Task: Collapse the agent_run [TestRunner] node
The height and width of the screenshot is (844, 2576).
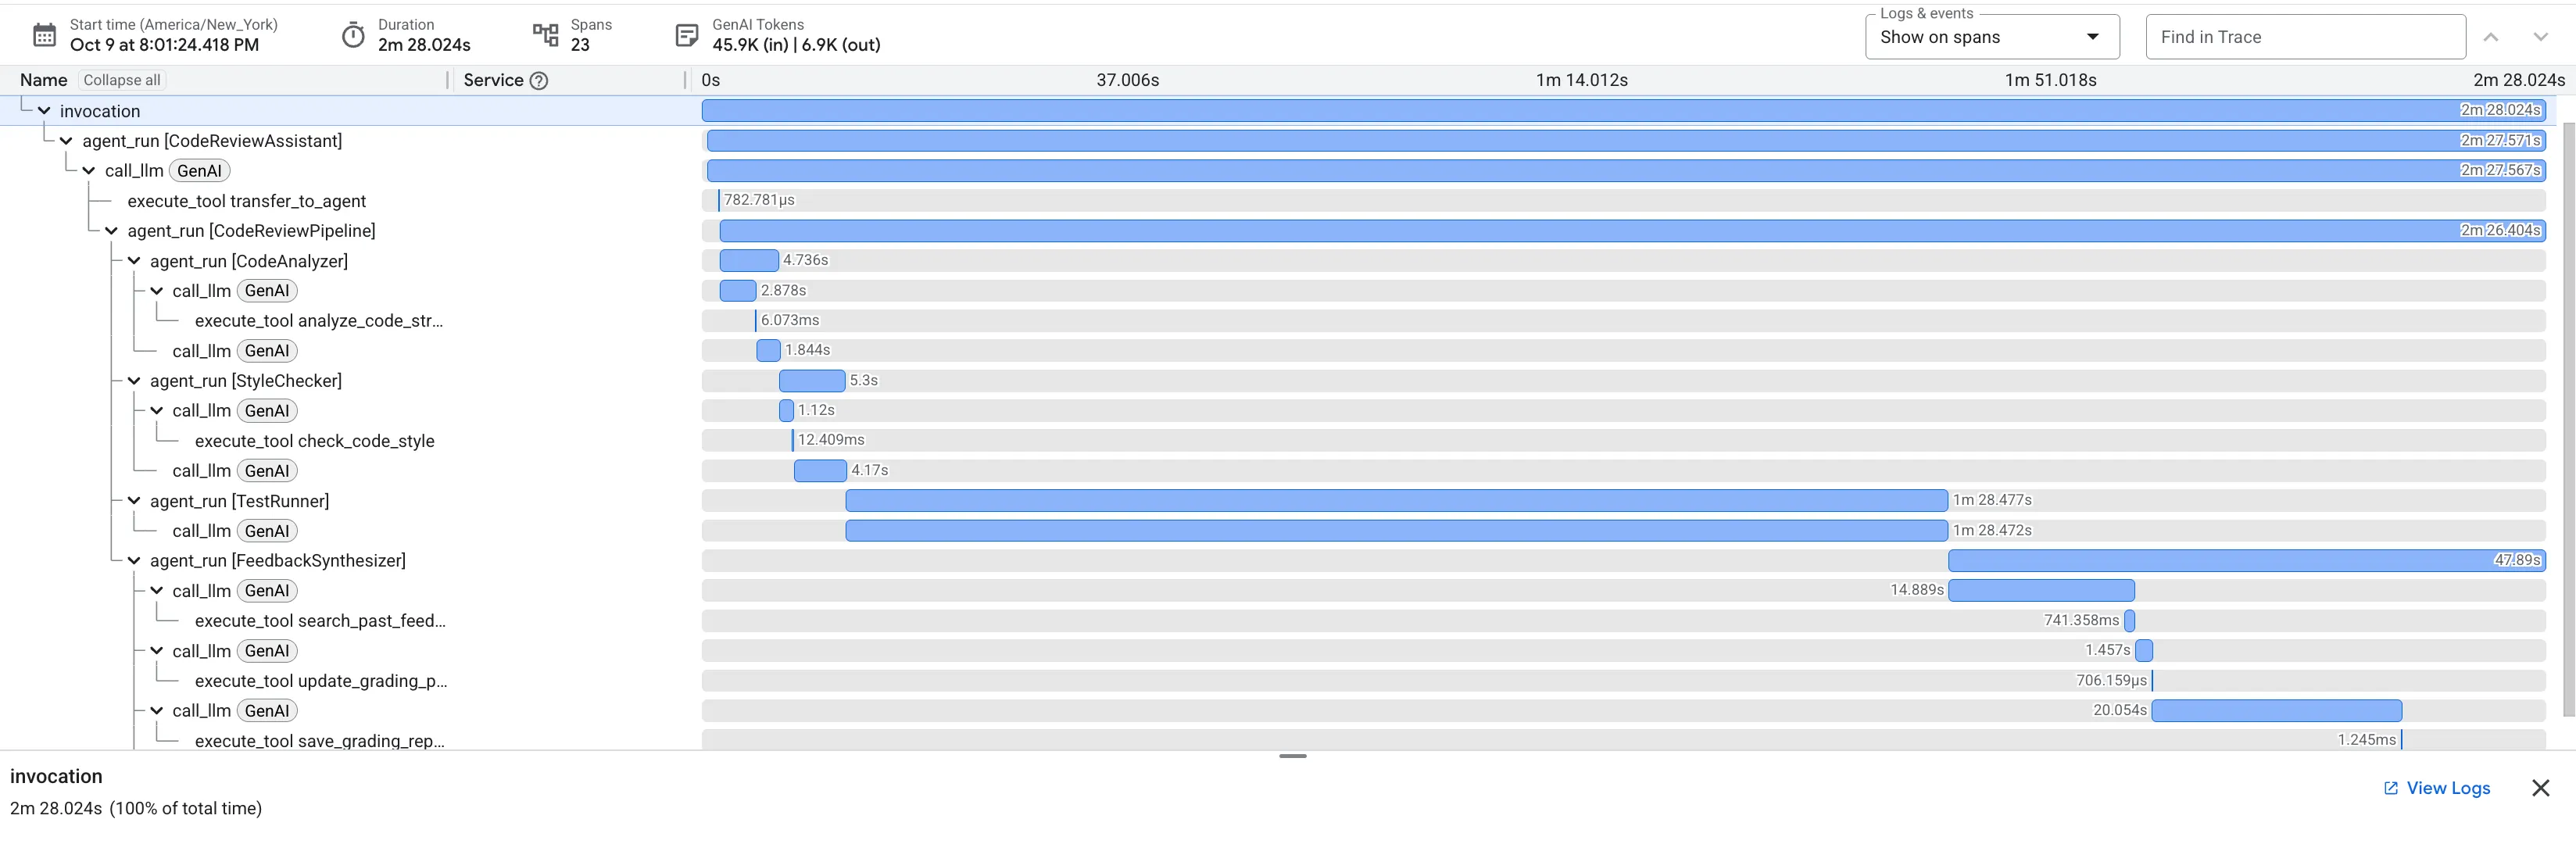Action: [x=134, y=501]
